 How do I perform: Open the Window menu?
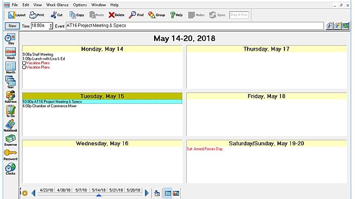[98, 5]
